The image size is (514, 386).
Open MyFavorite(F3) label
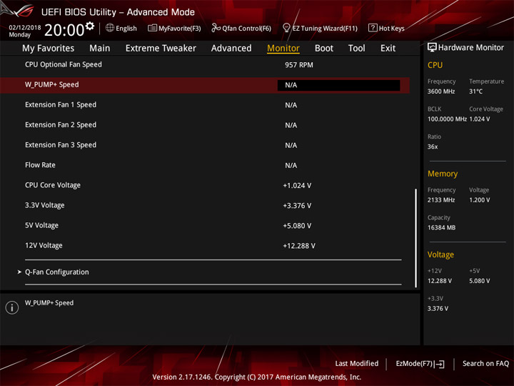tap(180, 28)
